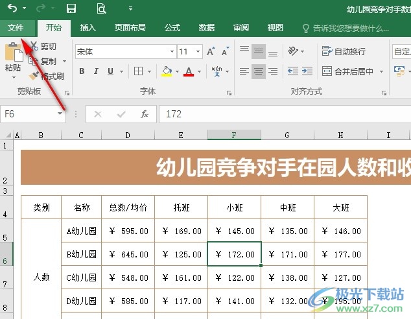
Task: Open the 字体 font dialog launcher
Action: 229,93
